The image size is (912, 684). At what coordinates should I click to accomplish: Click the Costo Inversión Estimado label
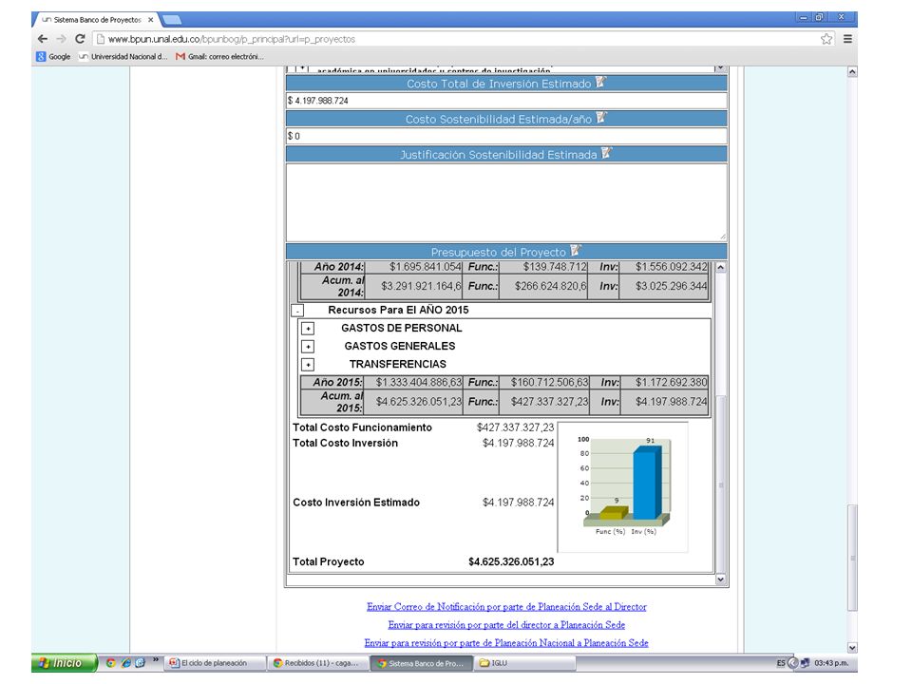pyautogui.click(x=356, y=503)
